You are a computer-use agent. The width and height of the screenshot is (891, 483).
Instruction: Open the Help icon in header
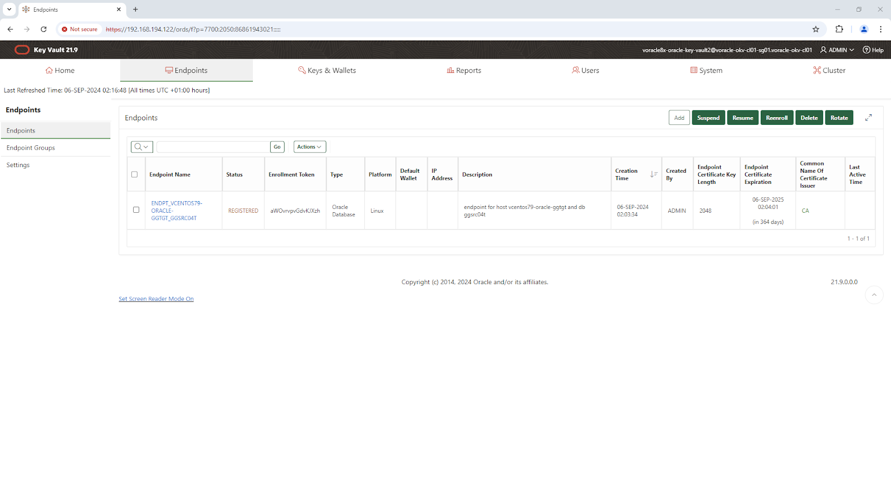873,50
